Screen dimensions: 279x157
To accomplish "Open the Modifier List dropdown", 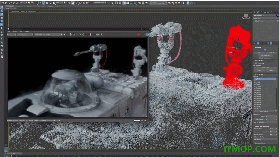I will click(265, 18).
